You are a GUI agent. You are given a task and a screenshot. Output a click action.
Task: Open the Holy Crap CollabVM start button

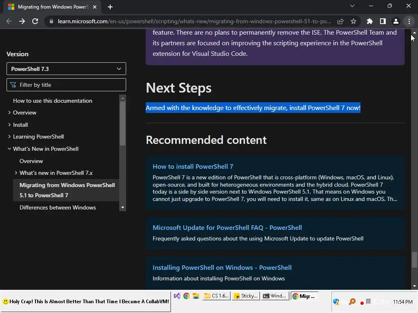click(x=86, y=302)
